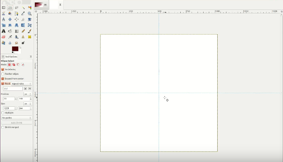Select the Ellipse Select tool

[x=10, y=8]
